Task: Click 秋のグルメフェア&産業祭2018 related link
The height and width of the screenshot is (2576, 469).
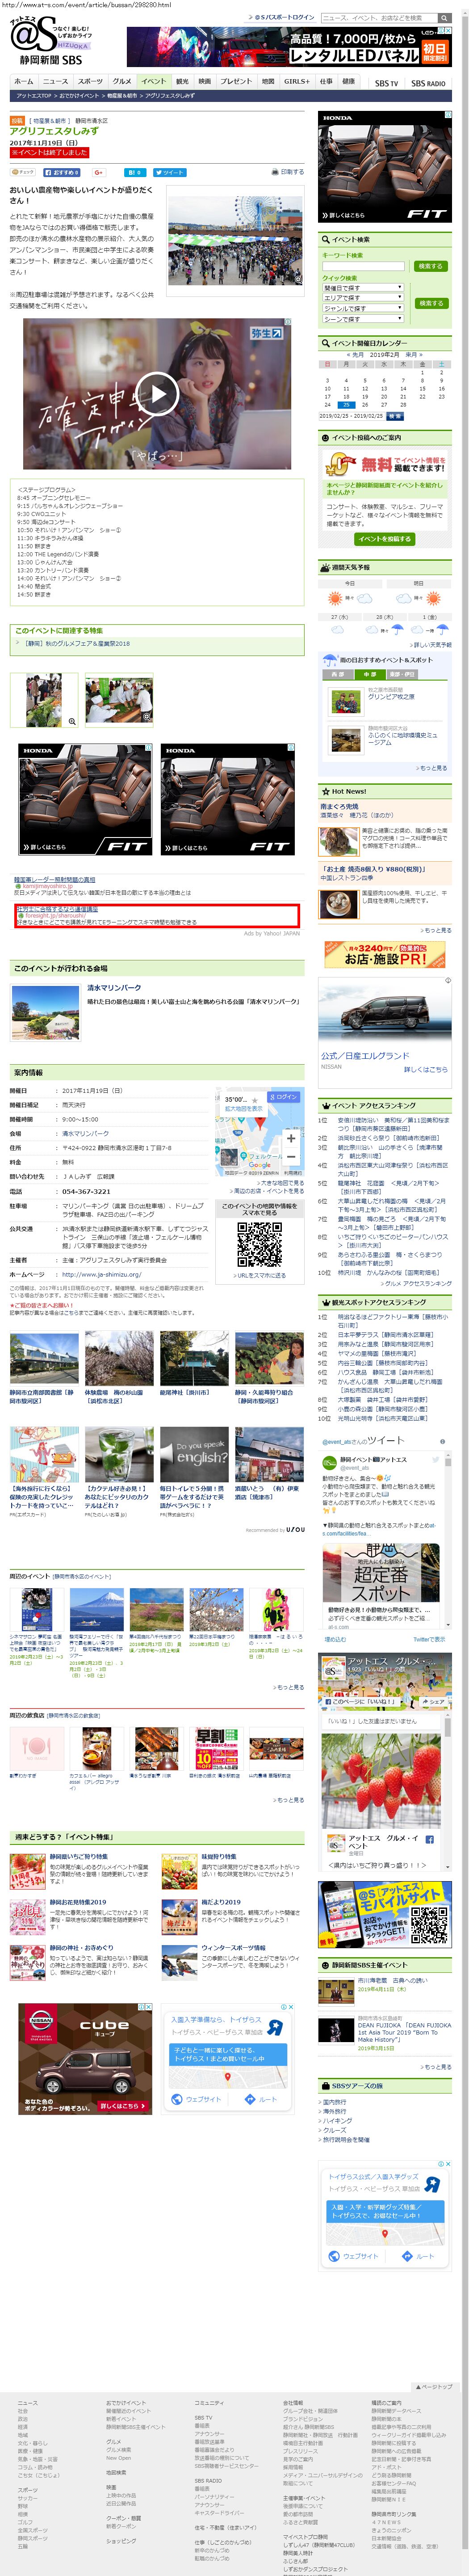Action: (x=76, y=643)
